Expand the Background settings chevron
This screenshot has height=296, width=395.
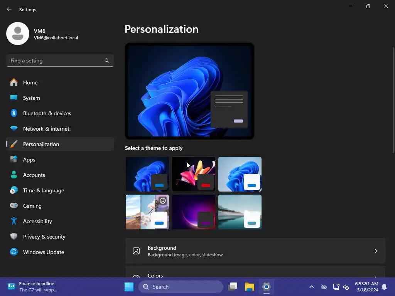pyautogui.click(x=376, y=251)
